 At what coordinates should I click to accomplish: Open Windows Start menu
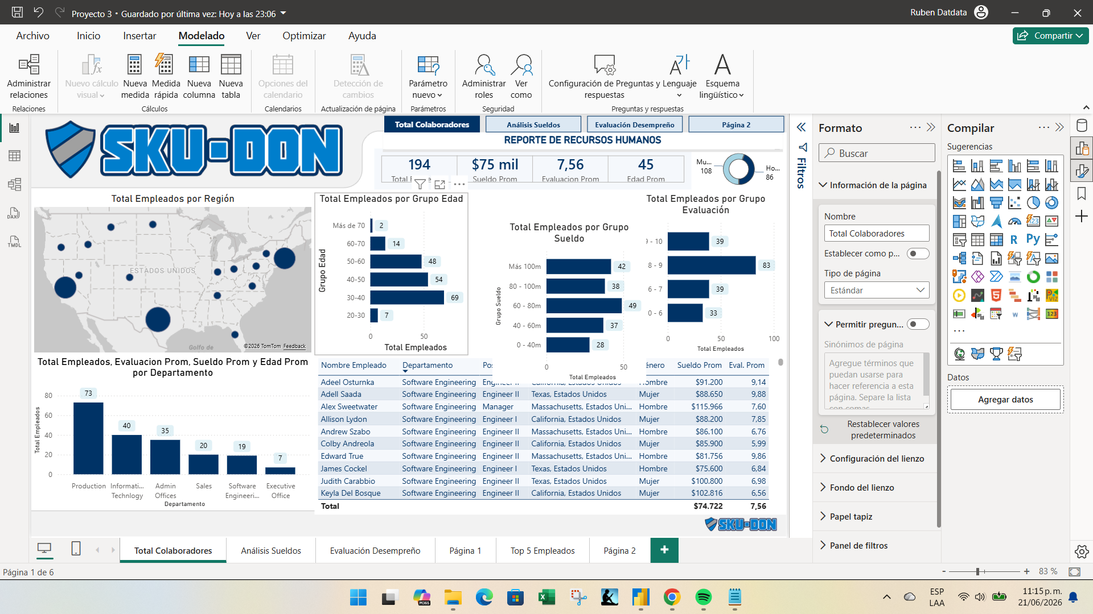click(358, 598)
